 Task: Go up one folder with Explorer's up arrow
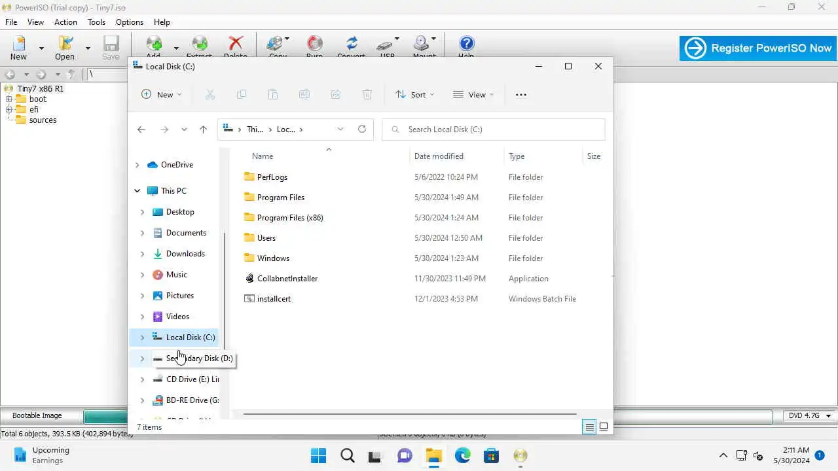tap(203, 130)
